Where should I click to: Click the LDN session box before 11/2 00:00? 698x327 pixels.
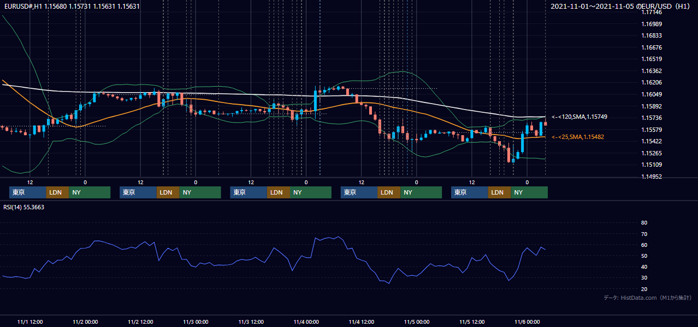(x=57, y=192)
